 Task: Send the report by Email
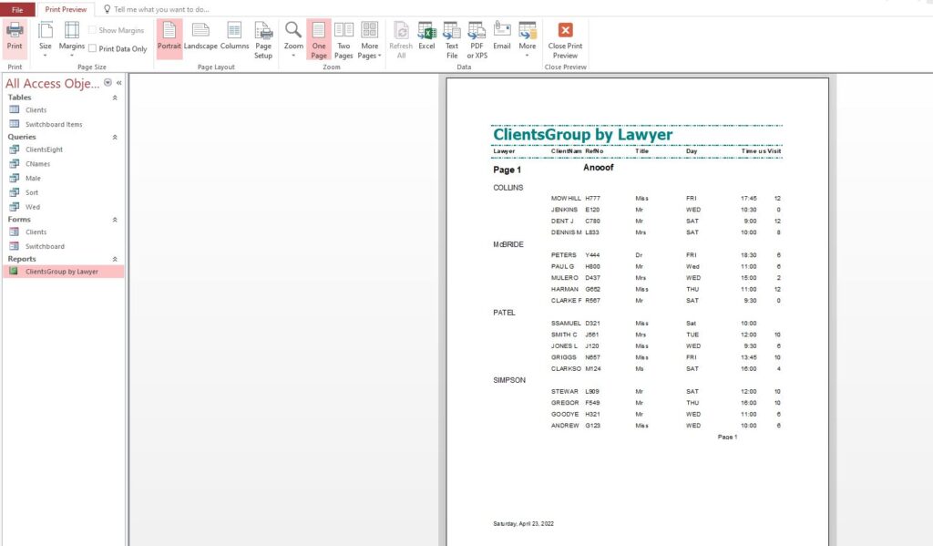pos(502,36)
